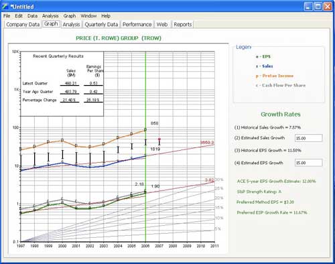Select the 's - Sales' legend entry
This screenshot has width=335, height=264.
[265, 66]
